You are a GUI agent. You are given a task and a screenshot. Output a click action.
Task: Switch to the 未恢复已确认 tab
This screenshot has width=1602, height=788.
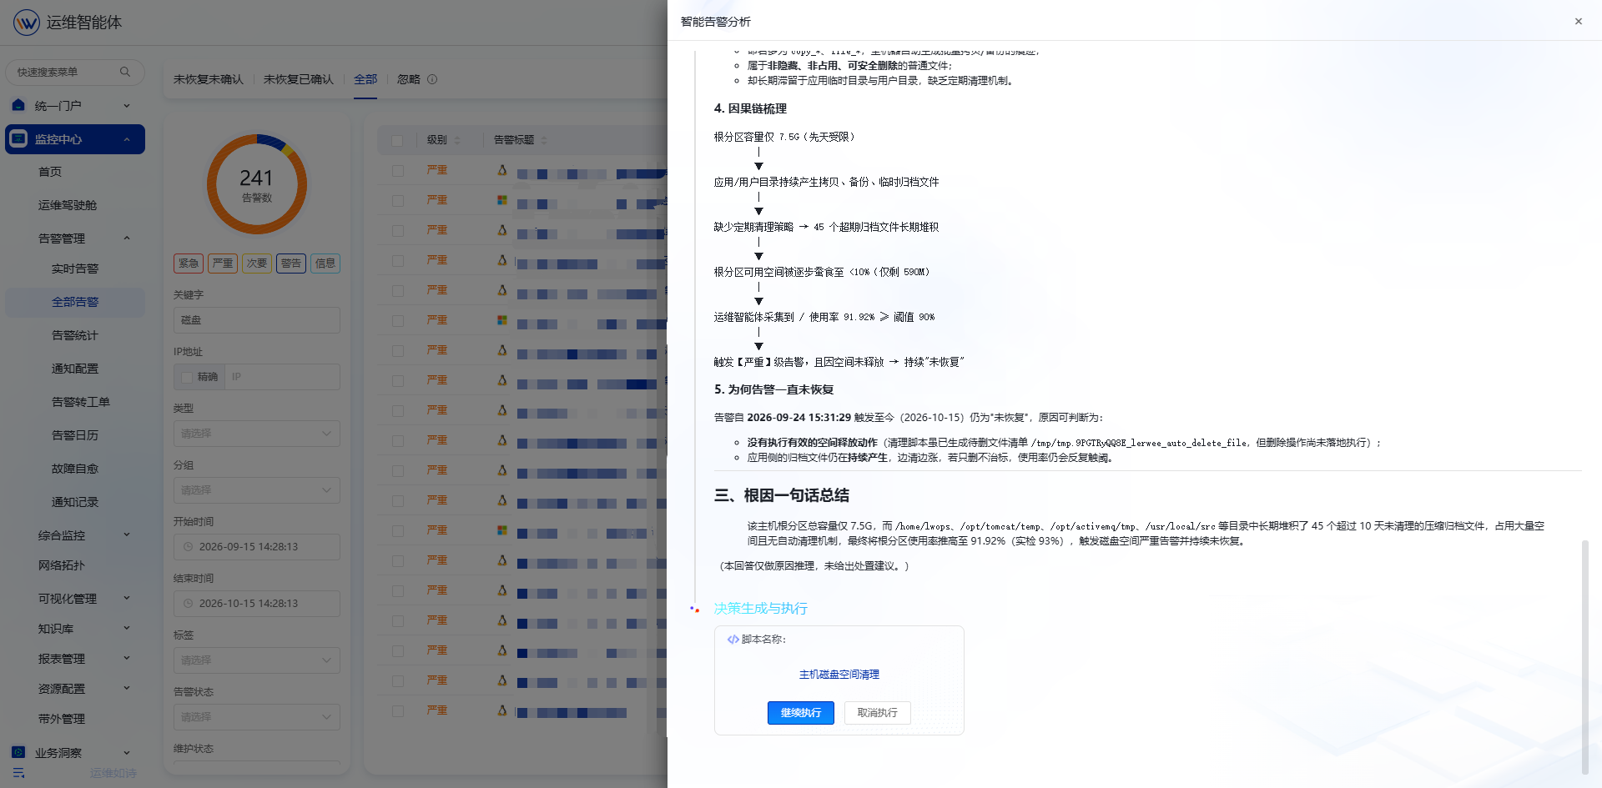299,79
